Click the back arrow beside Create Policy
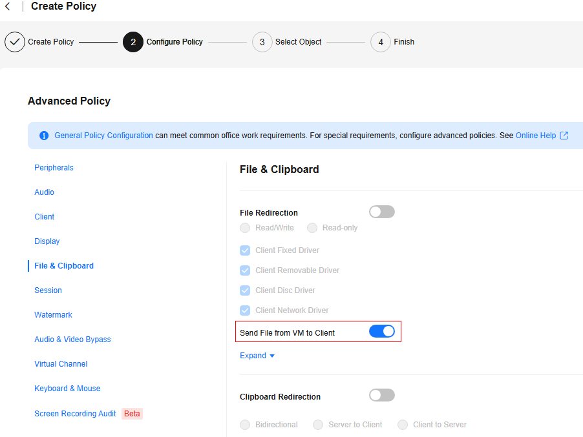The width and height of the screenshot is (583, 437). (8, 6)
